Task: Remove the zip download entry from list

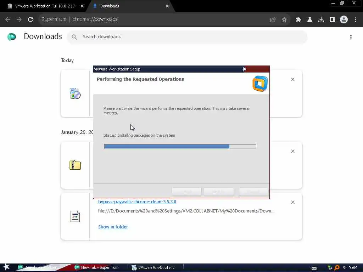Action: (x=293, y=151)
